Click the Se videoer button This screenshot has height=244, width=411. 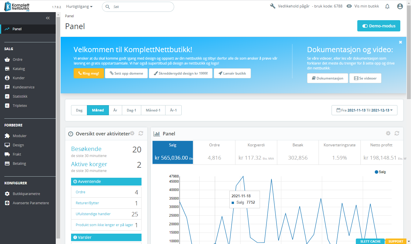pyautogui.click(x=365, y=78)
